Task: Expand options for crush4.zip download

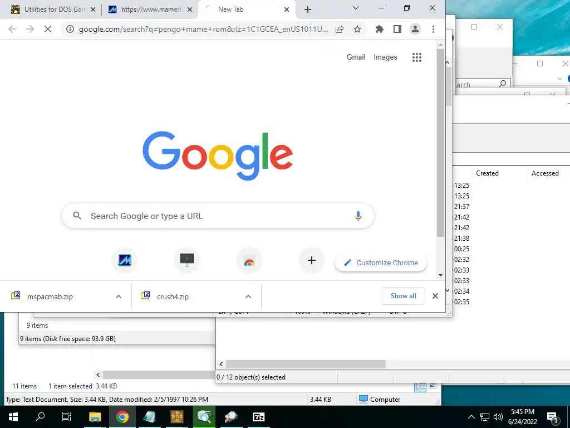Action: pyautogui.click(x=248, y=296)
